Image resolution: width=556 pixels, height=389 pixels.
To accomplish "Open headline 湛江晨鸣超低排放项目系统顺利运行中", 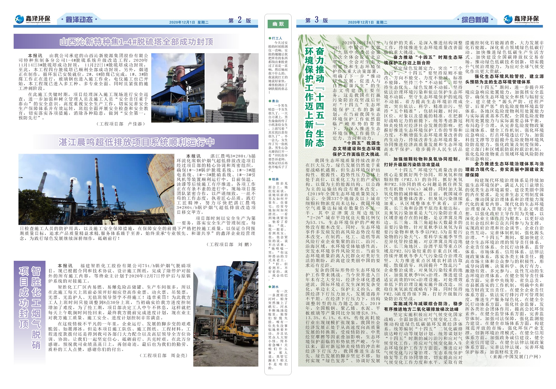I will 136,142.
